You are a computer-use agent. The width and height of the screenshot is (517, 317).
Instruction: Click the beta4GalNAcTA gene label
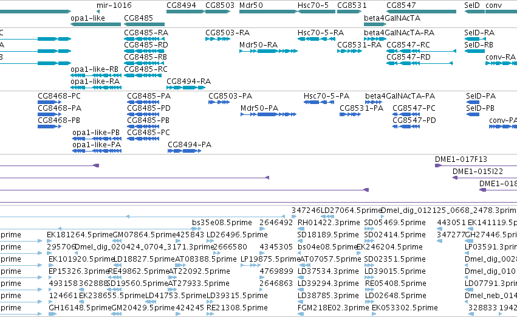(392, 18)
